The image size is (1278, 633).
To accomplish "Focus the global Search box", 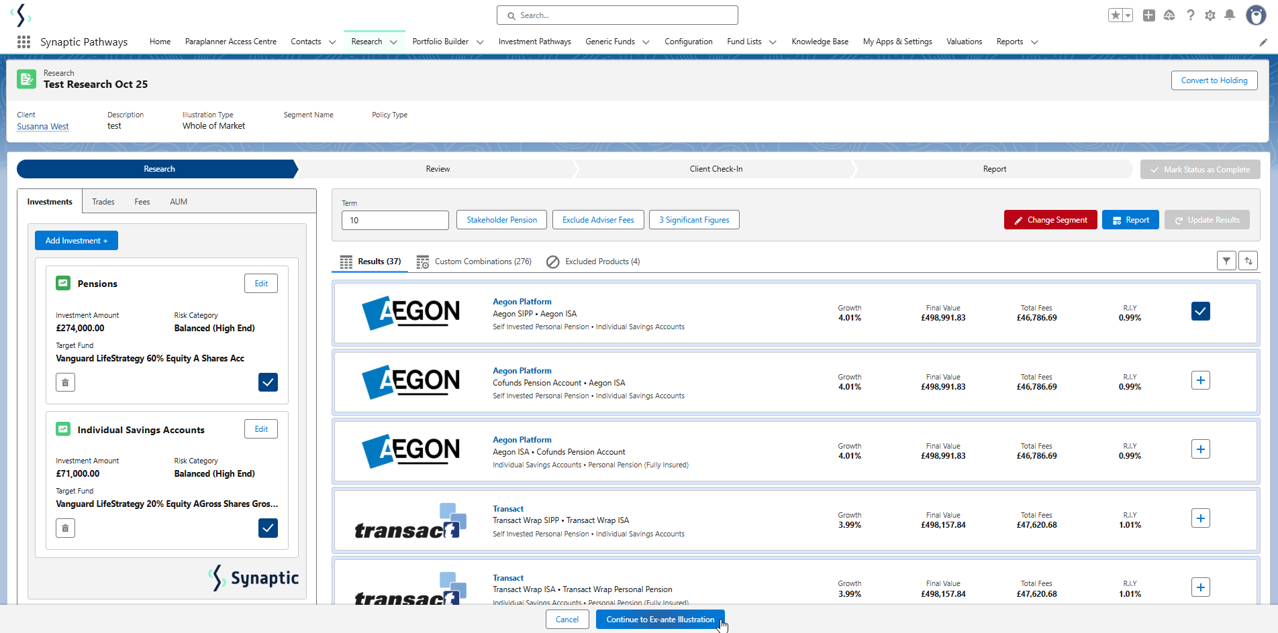I will point(618,15).
